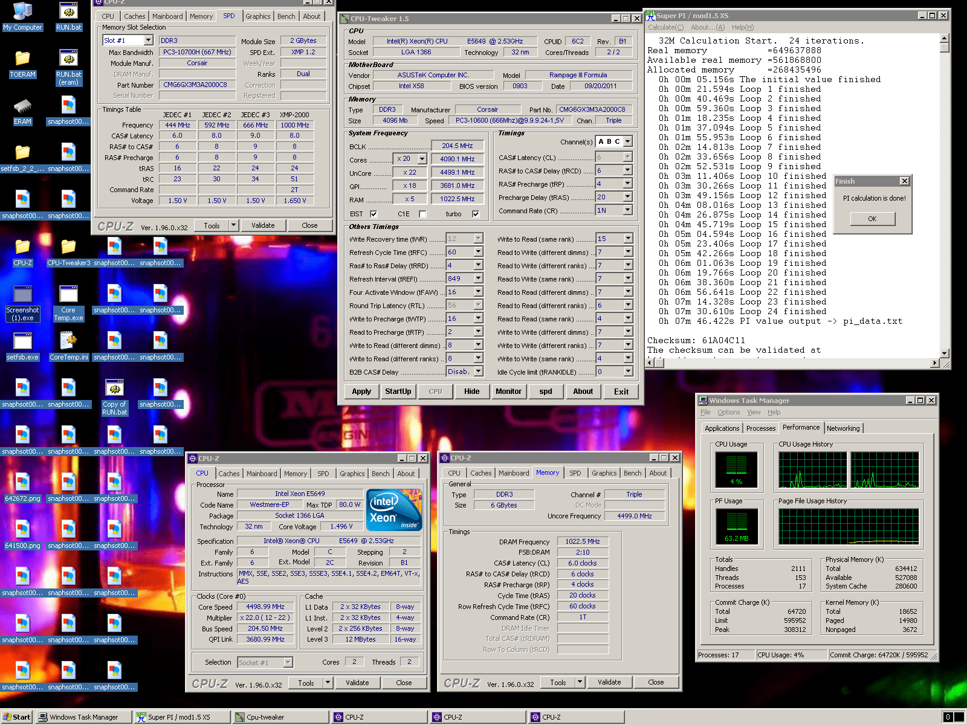
Task: Click the Intel Xeon inside logo
Action: tap(395, 510)
